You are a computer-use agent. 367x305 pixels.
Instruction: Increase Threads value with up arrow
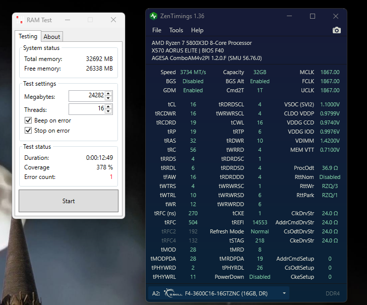click(x=108, y=107)
